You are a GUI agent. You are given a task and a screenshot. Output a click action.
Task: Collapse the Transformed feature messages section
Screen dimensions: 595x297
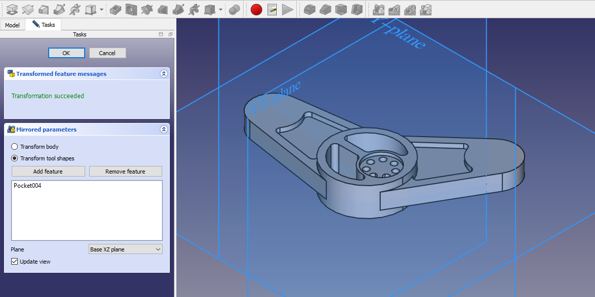pos(163,74)
